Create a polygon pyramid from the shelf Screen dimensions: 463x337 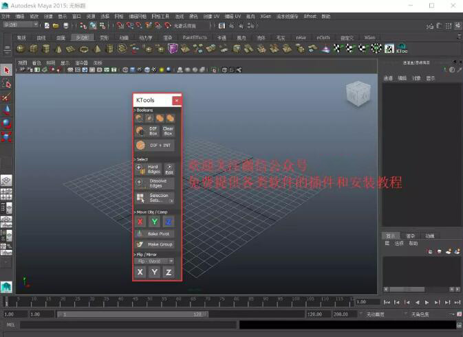97,49
